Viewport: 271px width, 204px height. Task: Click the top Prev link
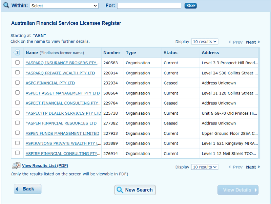point(237,42)
